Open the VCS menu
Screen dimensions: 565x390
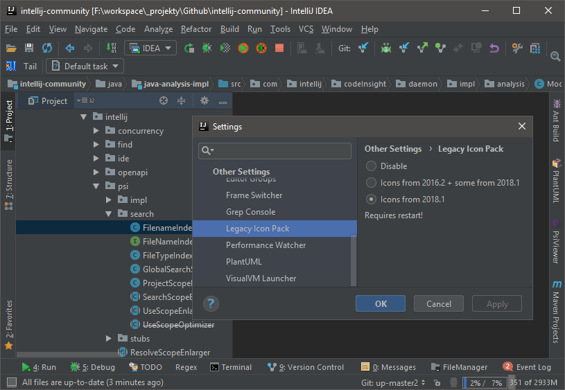pyautogui.click(x=306, y=29)
